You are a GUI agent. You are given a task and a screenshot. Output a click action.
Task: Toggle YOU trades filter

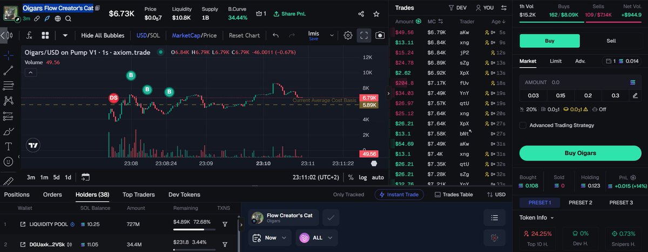pos(484,8)
